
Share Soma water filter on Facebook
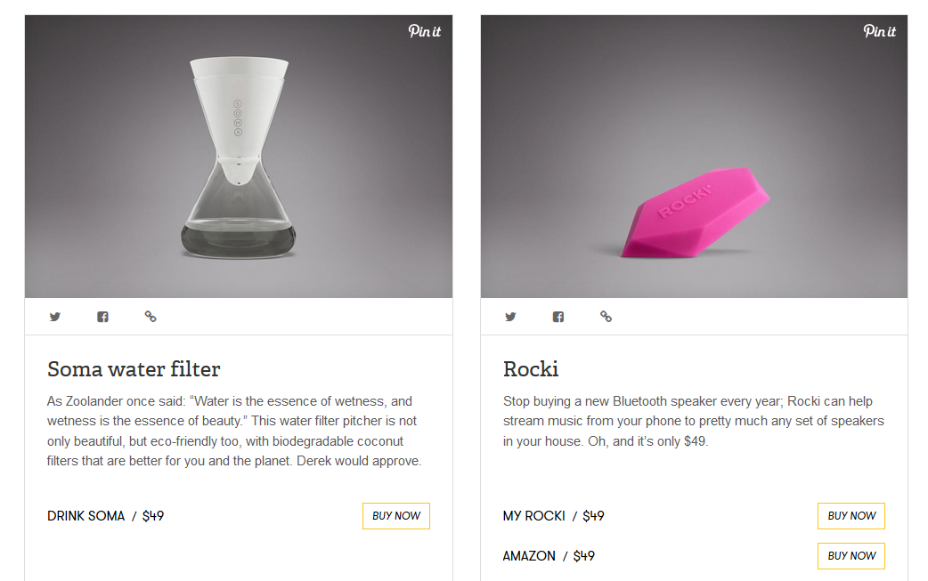[x=103, y=317]
